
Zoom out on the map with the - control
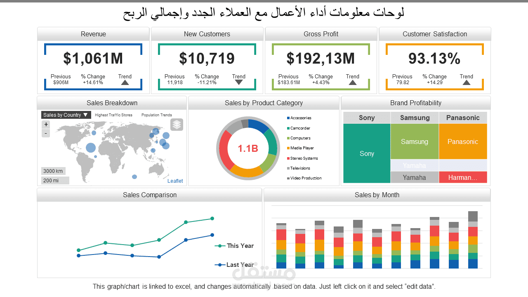[46, 133]
